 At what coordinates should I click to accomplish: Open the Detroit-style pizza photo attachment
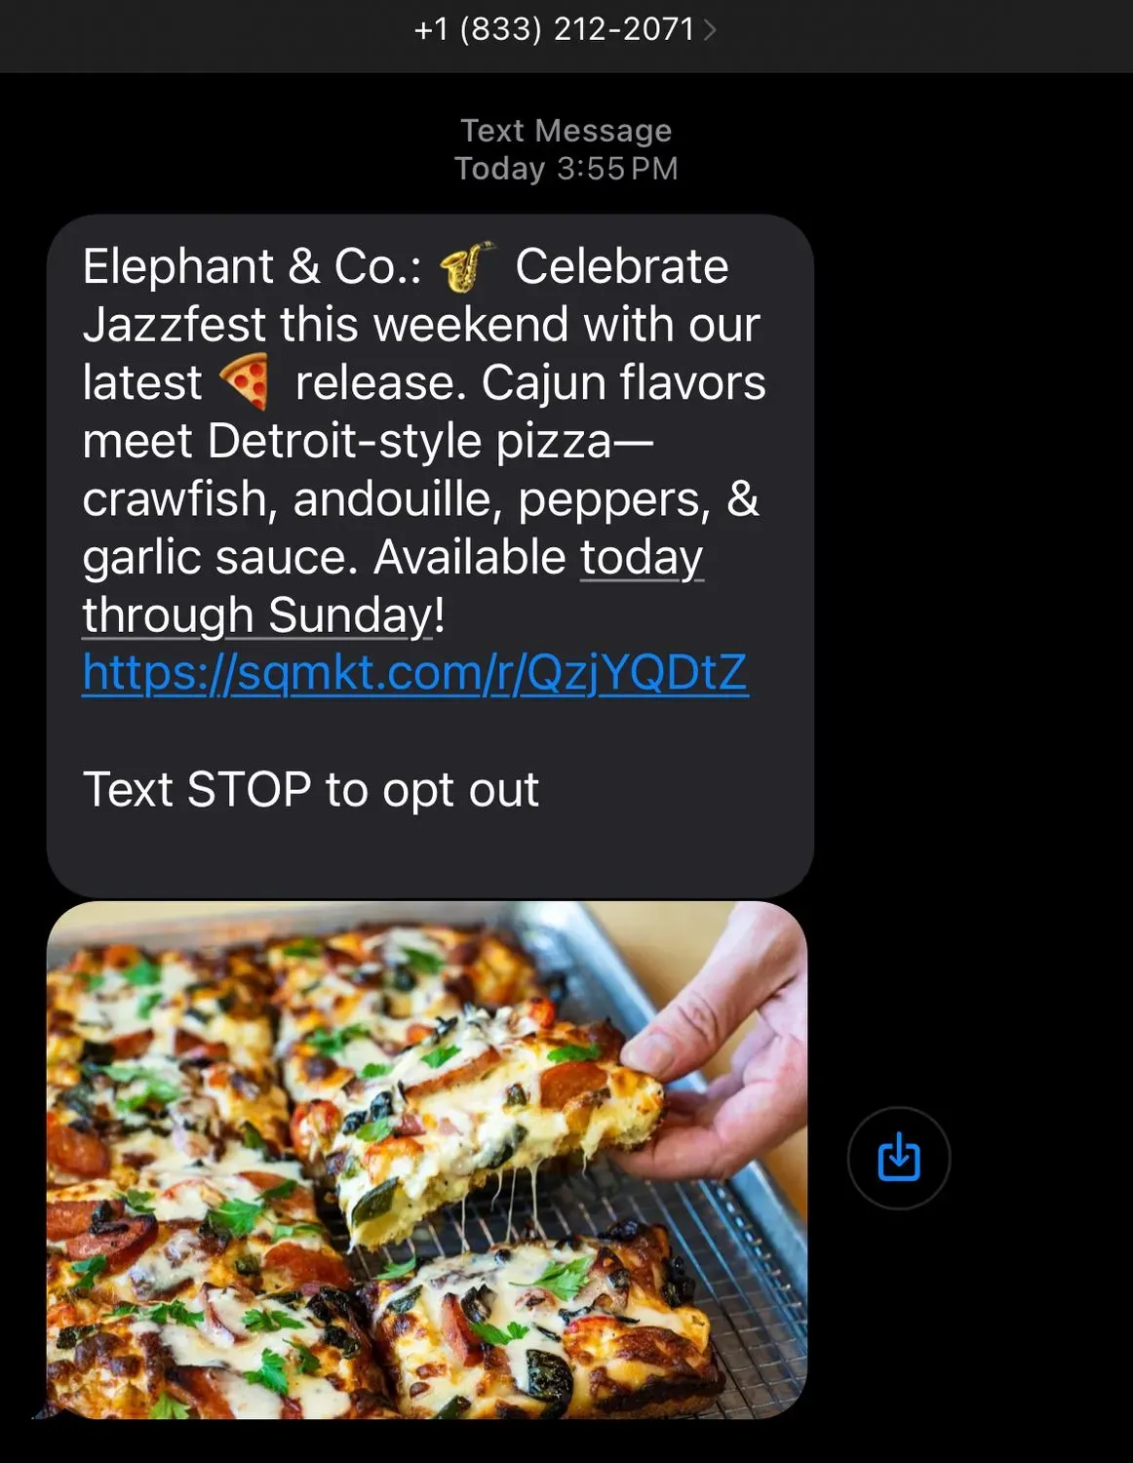click(427, 1160)
